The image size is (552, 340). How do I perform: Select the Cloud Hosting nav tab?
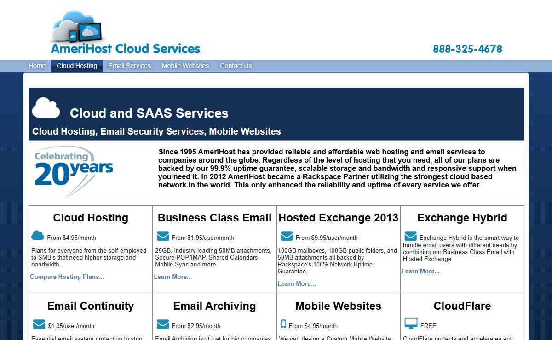77,66
